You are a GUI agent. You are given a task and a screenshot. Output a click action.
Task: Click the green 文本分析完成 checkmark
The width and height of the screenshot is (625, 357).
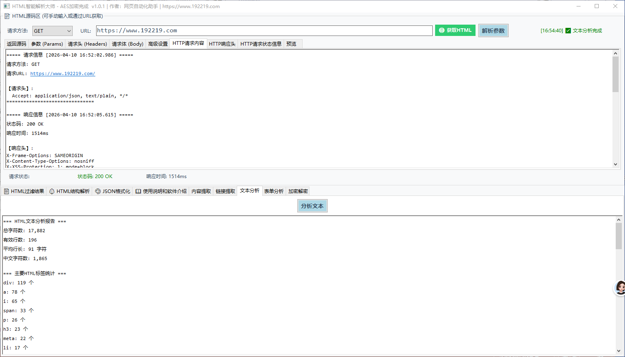[568, 31]
